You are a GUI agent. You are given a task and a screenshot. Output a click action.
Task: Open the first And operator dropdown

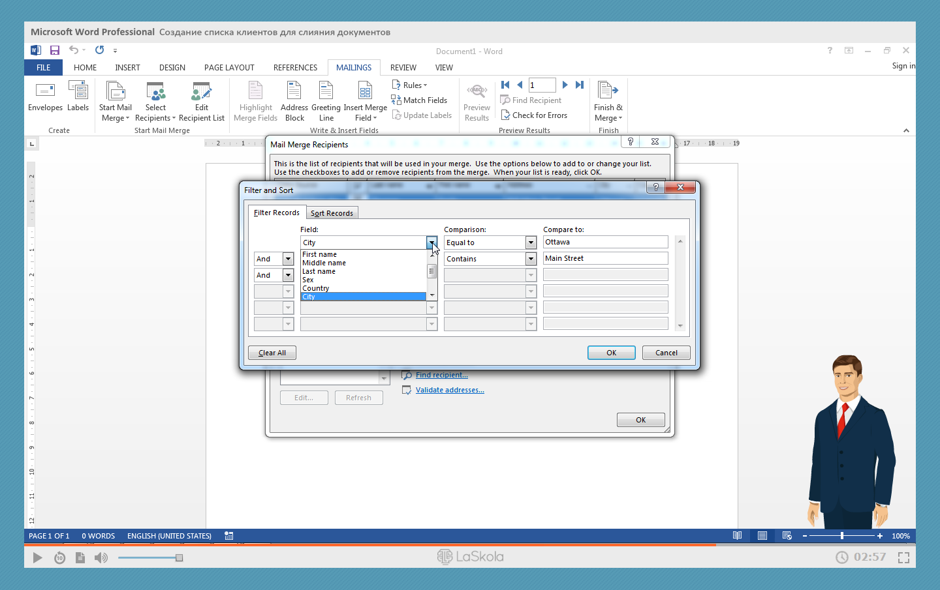point(288,259)
